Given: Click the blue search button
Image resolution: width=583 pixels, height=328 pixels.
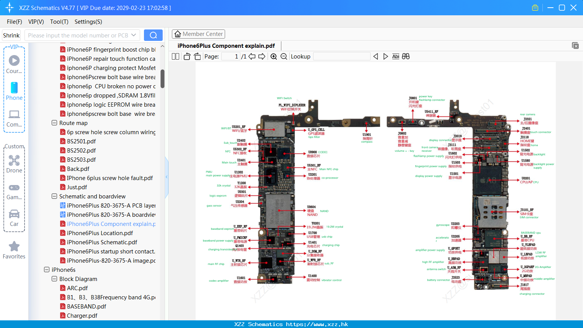Looking at the screenshot, I should tap(153, 35).
